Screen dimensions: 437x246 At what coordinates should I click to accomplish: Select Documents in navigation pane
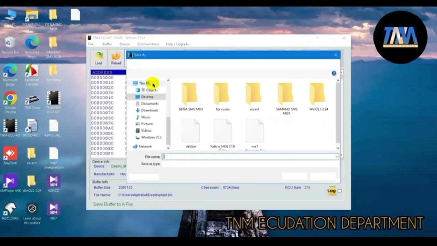tap(147, 104)
